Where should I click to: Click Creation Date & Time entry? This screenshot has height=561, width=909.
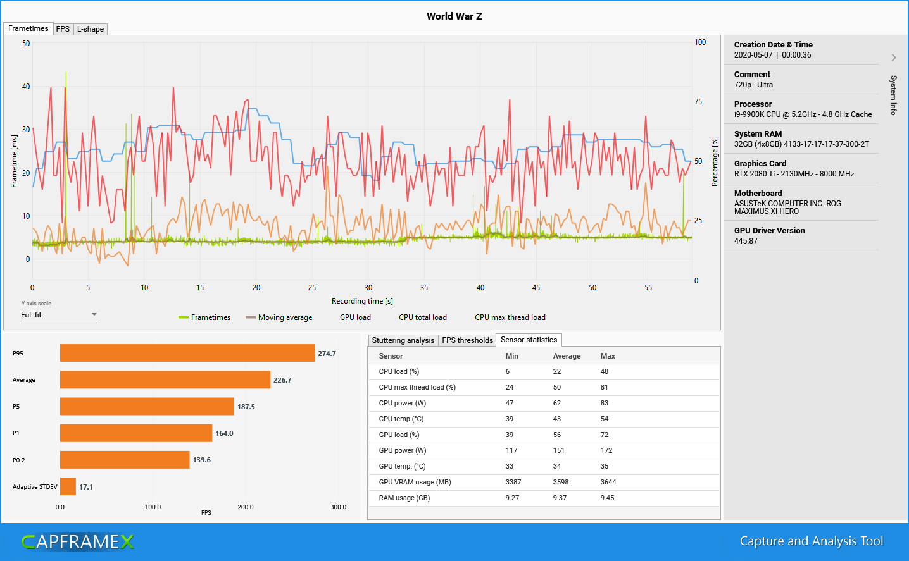pyautogui.click(x=801, y=49)
